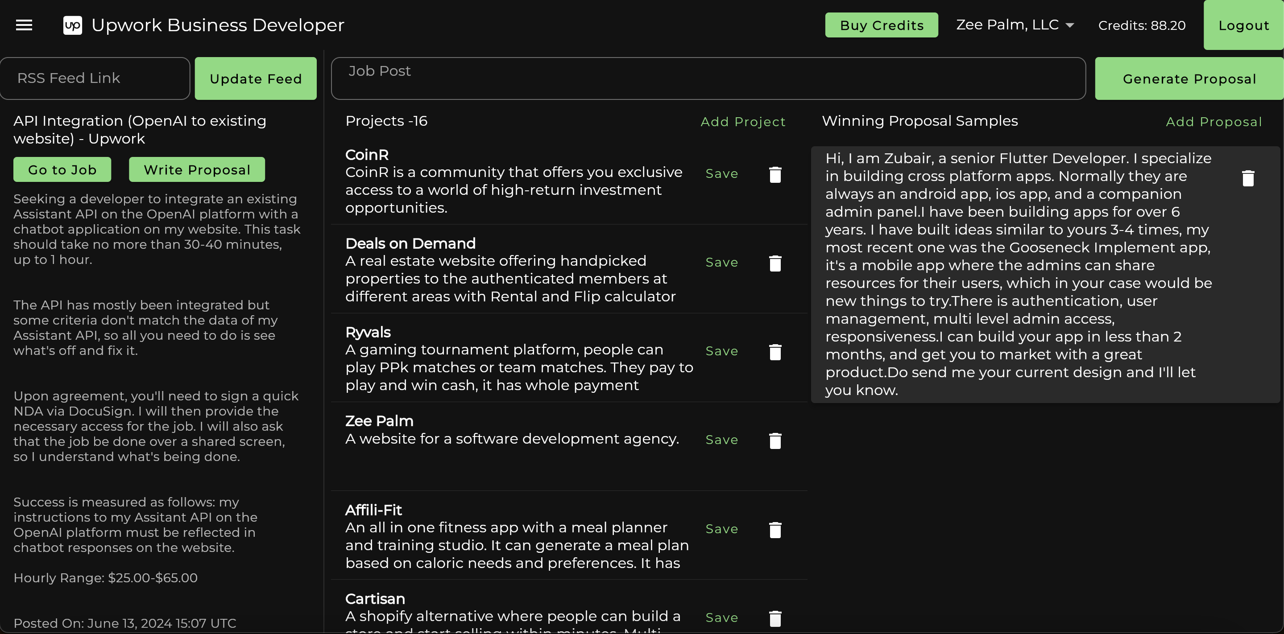Click the Deals on Demand project title
The height and width of the screenshot is (634, 1284).
click(x=410, y=243)
